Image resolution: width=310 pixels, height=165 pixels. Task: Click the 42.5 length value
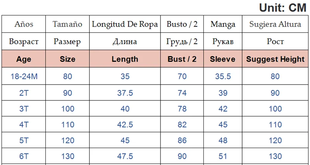click(x=125, y=124)
